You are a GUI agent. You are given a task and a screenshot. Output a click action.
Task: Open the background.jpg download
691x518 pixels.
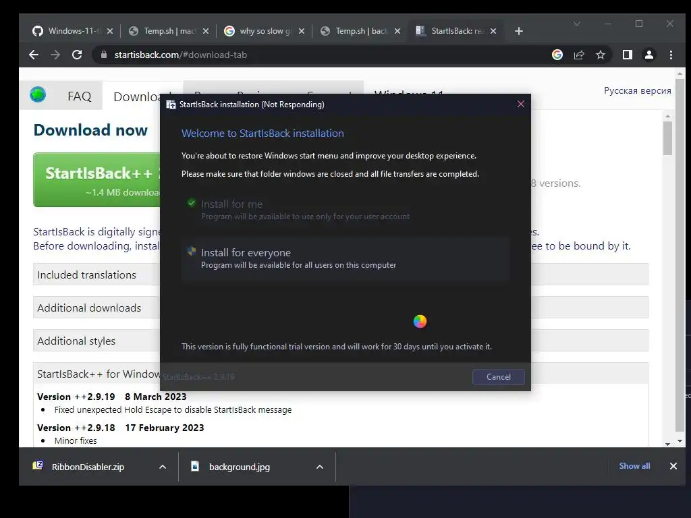[240, 467]
